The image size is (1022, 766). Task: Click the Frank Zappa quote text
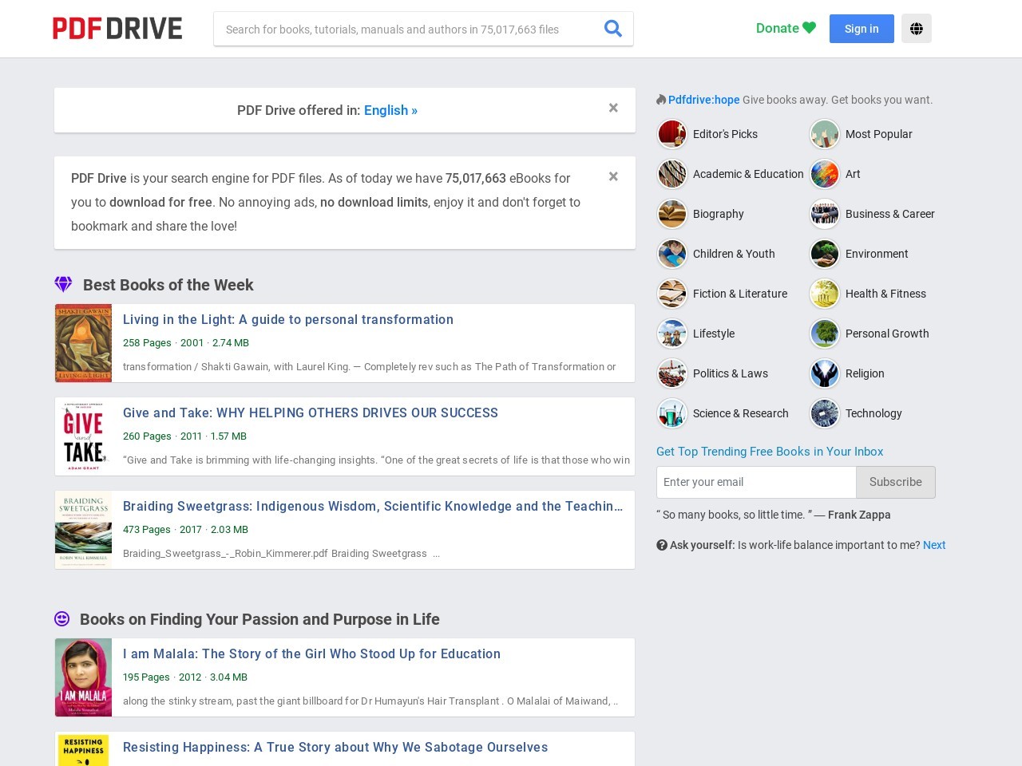click(x=774, y=515)
